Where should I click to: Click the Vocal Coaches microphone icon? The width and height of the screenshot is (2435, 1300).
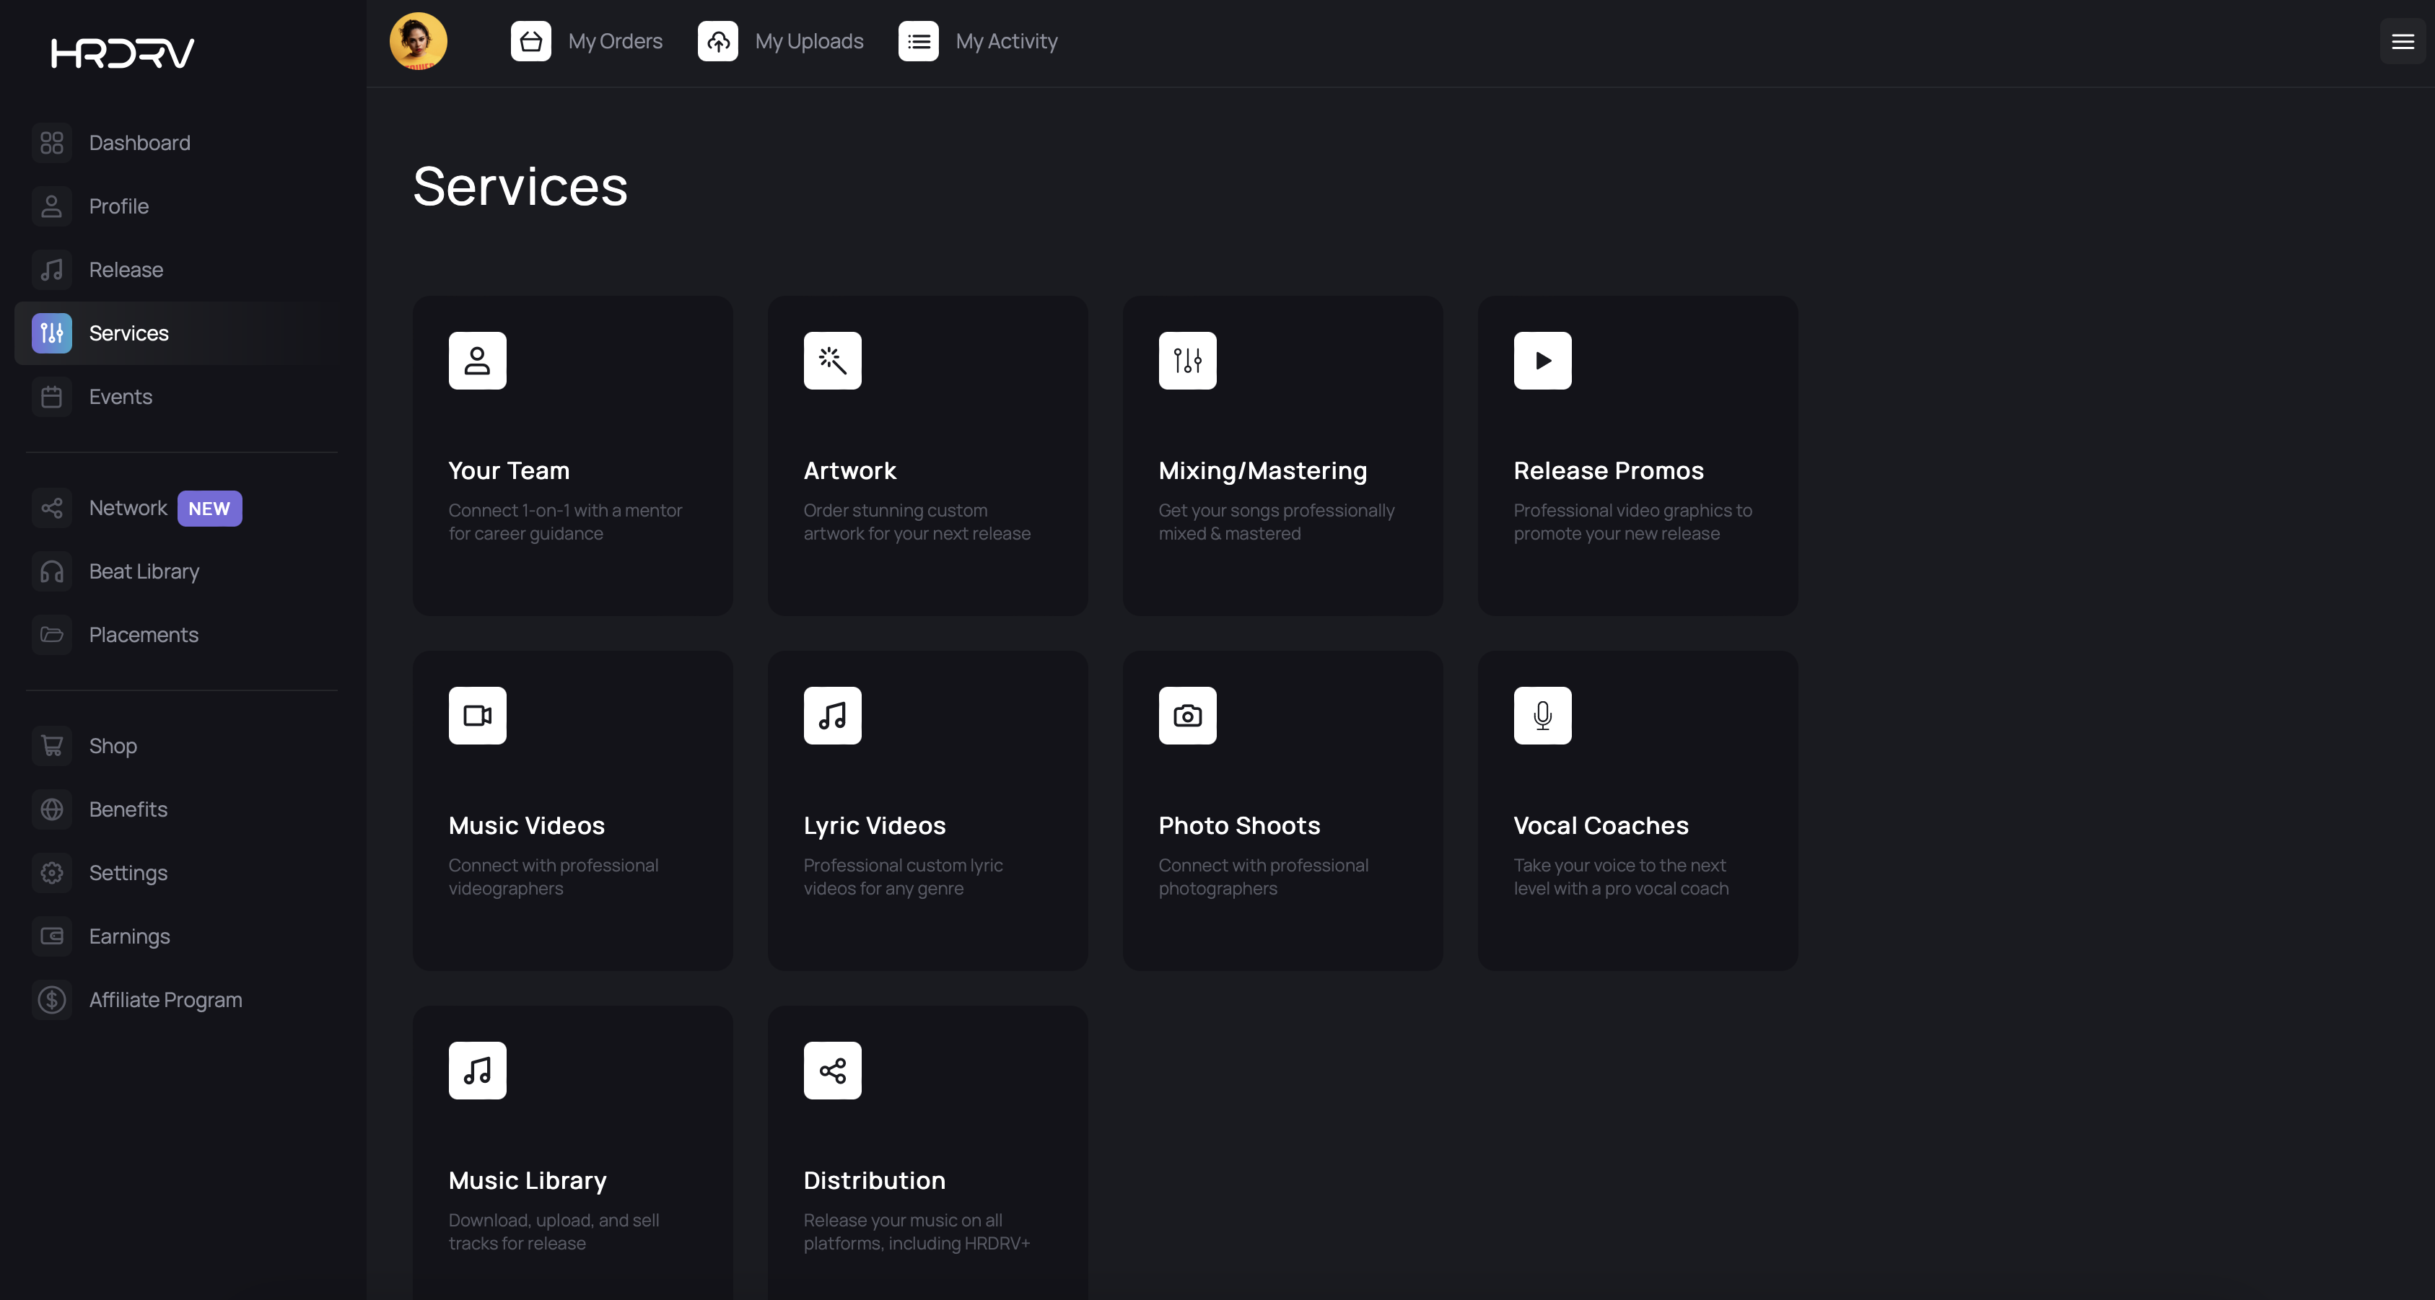(1542, 715)
